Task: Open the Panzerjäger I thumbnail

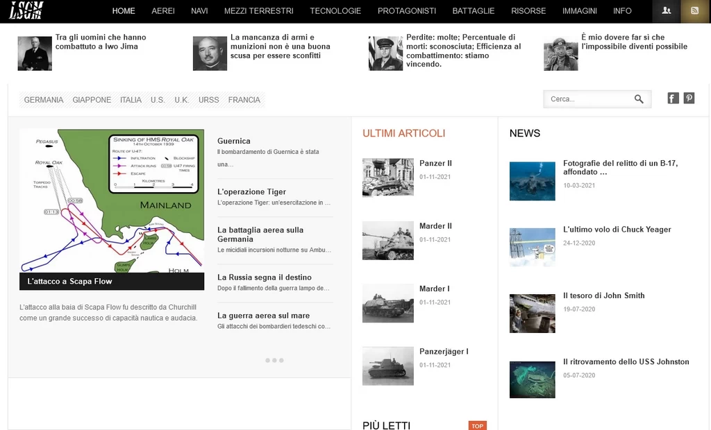Action: pos(388,366)
